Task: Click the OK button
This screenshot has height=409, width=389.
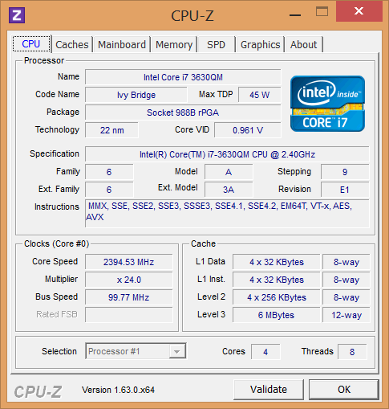Action: pyautogui.click(x=344, y=389)
